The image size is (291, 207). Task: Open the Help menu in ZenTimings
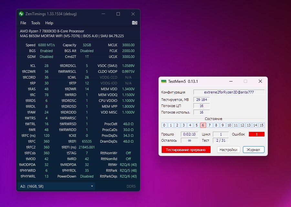point(49,23)
